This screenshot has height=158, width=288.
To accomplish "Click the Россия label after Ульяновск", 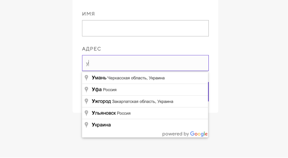I will 124,114.
